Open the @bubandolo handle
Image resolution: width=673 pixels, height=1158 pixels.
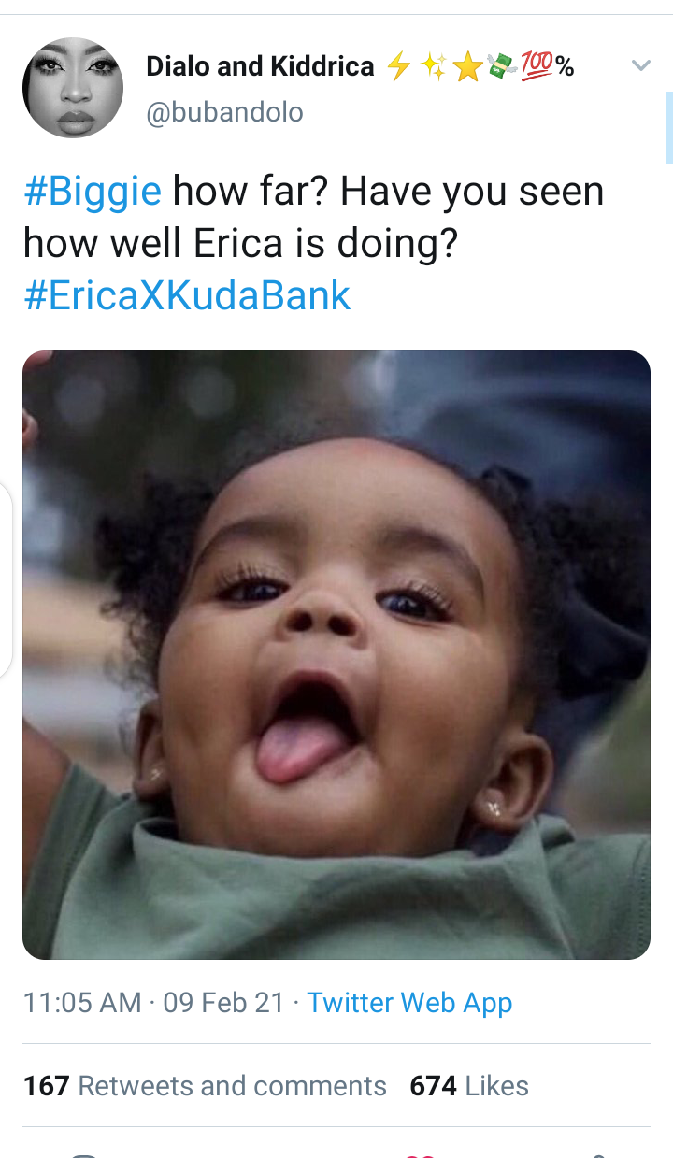(x=224, y=113)
